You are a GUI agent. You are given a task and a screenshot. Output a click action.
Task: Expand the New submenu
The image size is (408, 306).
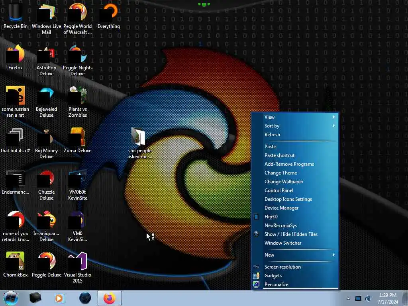[295, 255]
